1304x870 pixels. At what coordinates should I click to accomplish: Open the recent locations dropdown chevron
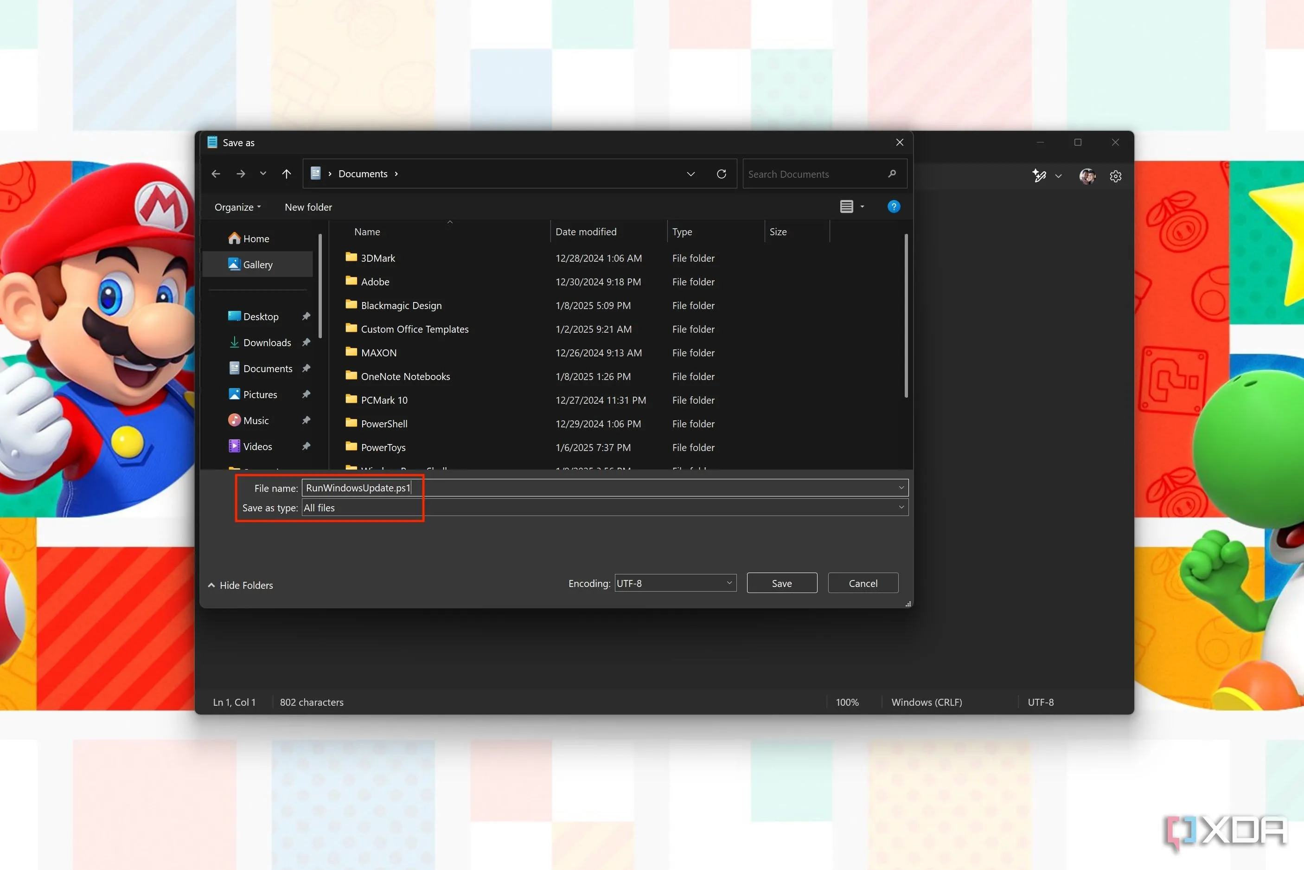tap(263, 174)
